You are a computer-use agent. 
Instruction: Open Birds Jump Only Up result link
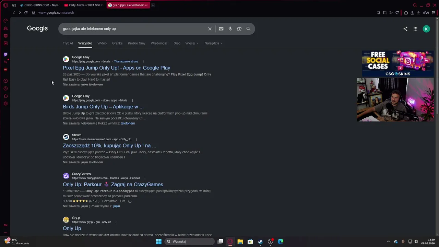click(103, 107)
